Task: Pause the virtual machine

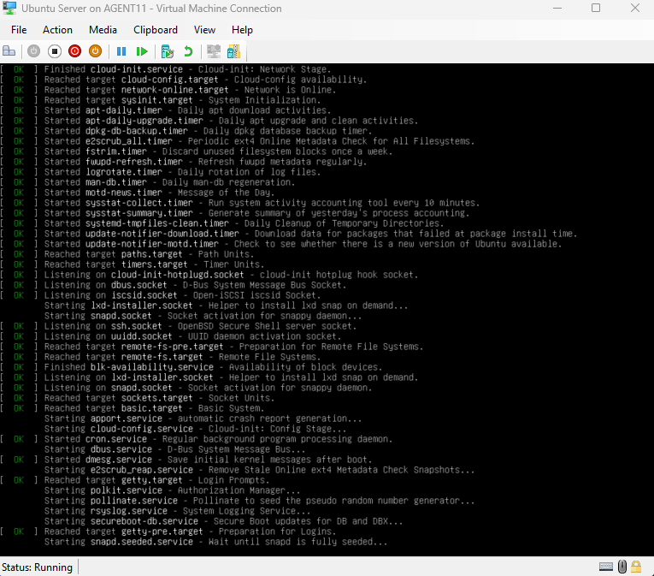Action: 121,51
